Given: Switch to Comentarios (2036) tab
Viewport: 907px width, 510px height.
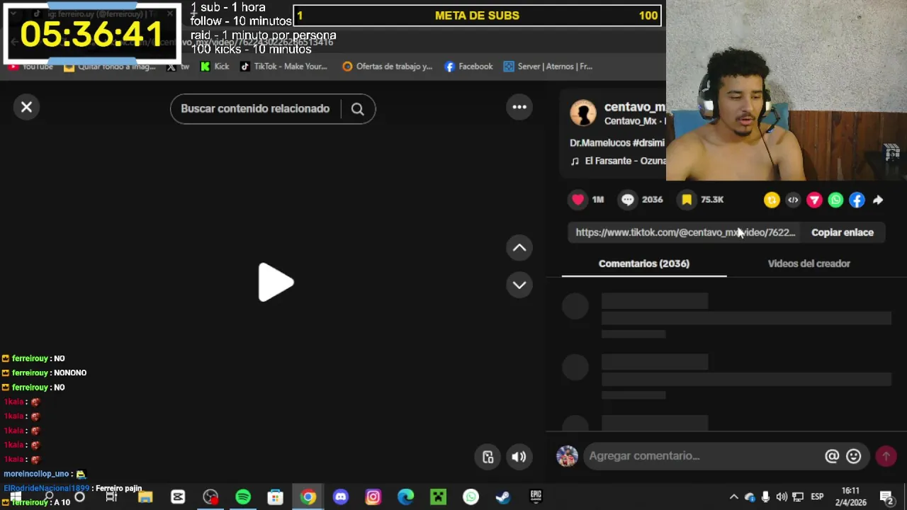Looking at the screenshot, I should pos(644,263).
